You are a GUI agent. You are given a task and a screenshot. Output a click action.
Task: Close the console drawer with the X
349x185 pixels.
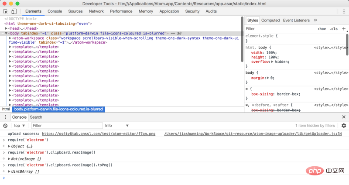point(344,117)
